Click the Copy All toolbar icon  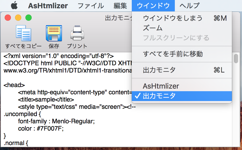[24, 33]
